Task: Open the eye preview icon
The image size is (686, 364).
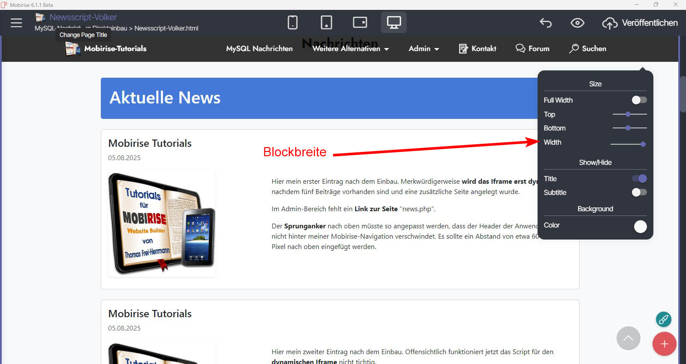Action: (577, 23)
